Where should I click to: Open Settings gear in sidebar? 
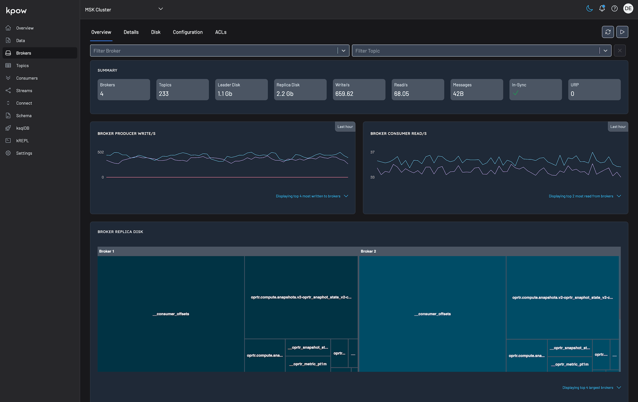point(24,153)
